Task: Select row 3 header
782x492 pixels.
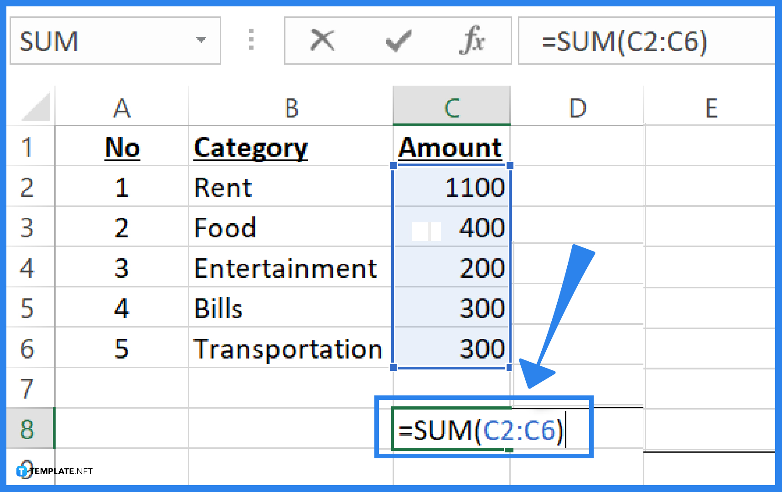Action: (27, 227)
